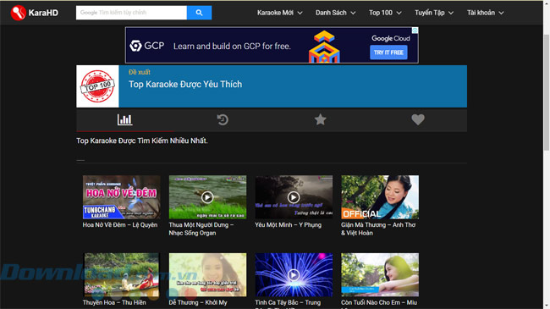The width and height of the screenshot is (550, 309).
Task: Open the Tuyển Tập menu
Action: coord(434,13)
